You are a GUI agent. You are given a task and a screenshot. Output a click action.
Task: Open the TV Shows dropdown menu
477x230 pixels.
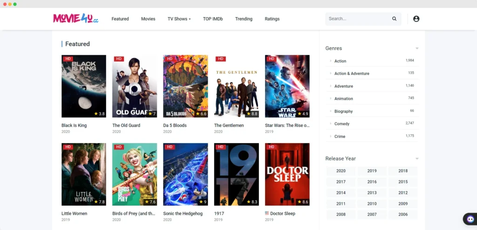click(x=179, y=19)
